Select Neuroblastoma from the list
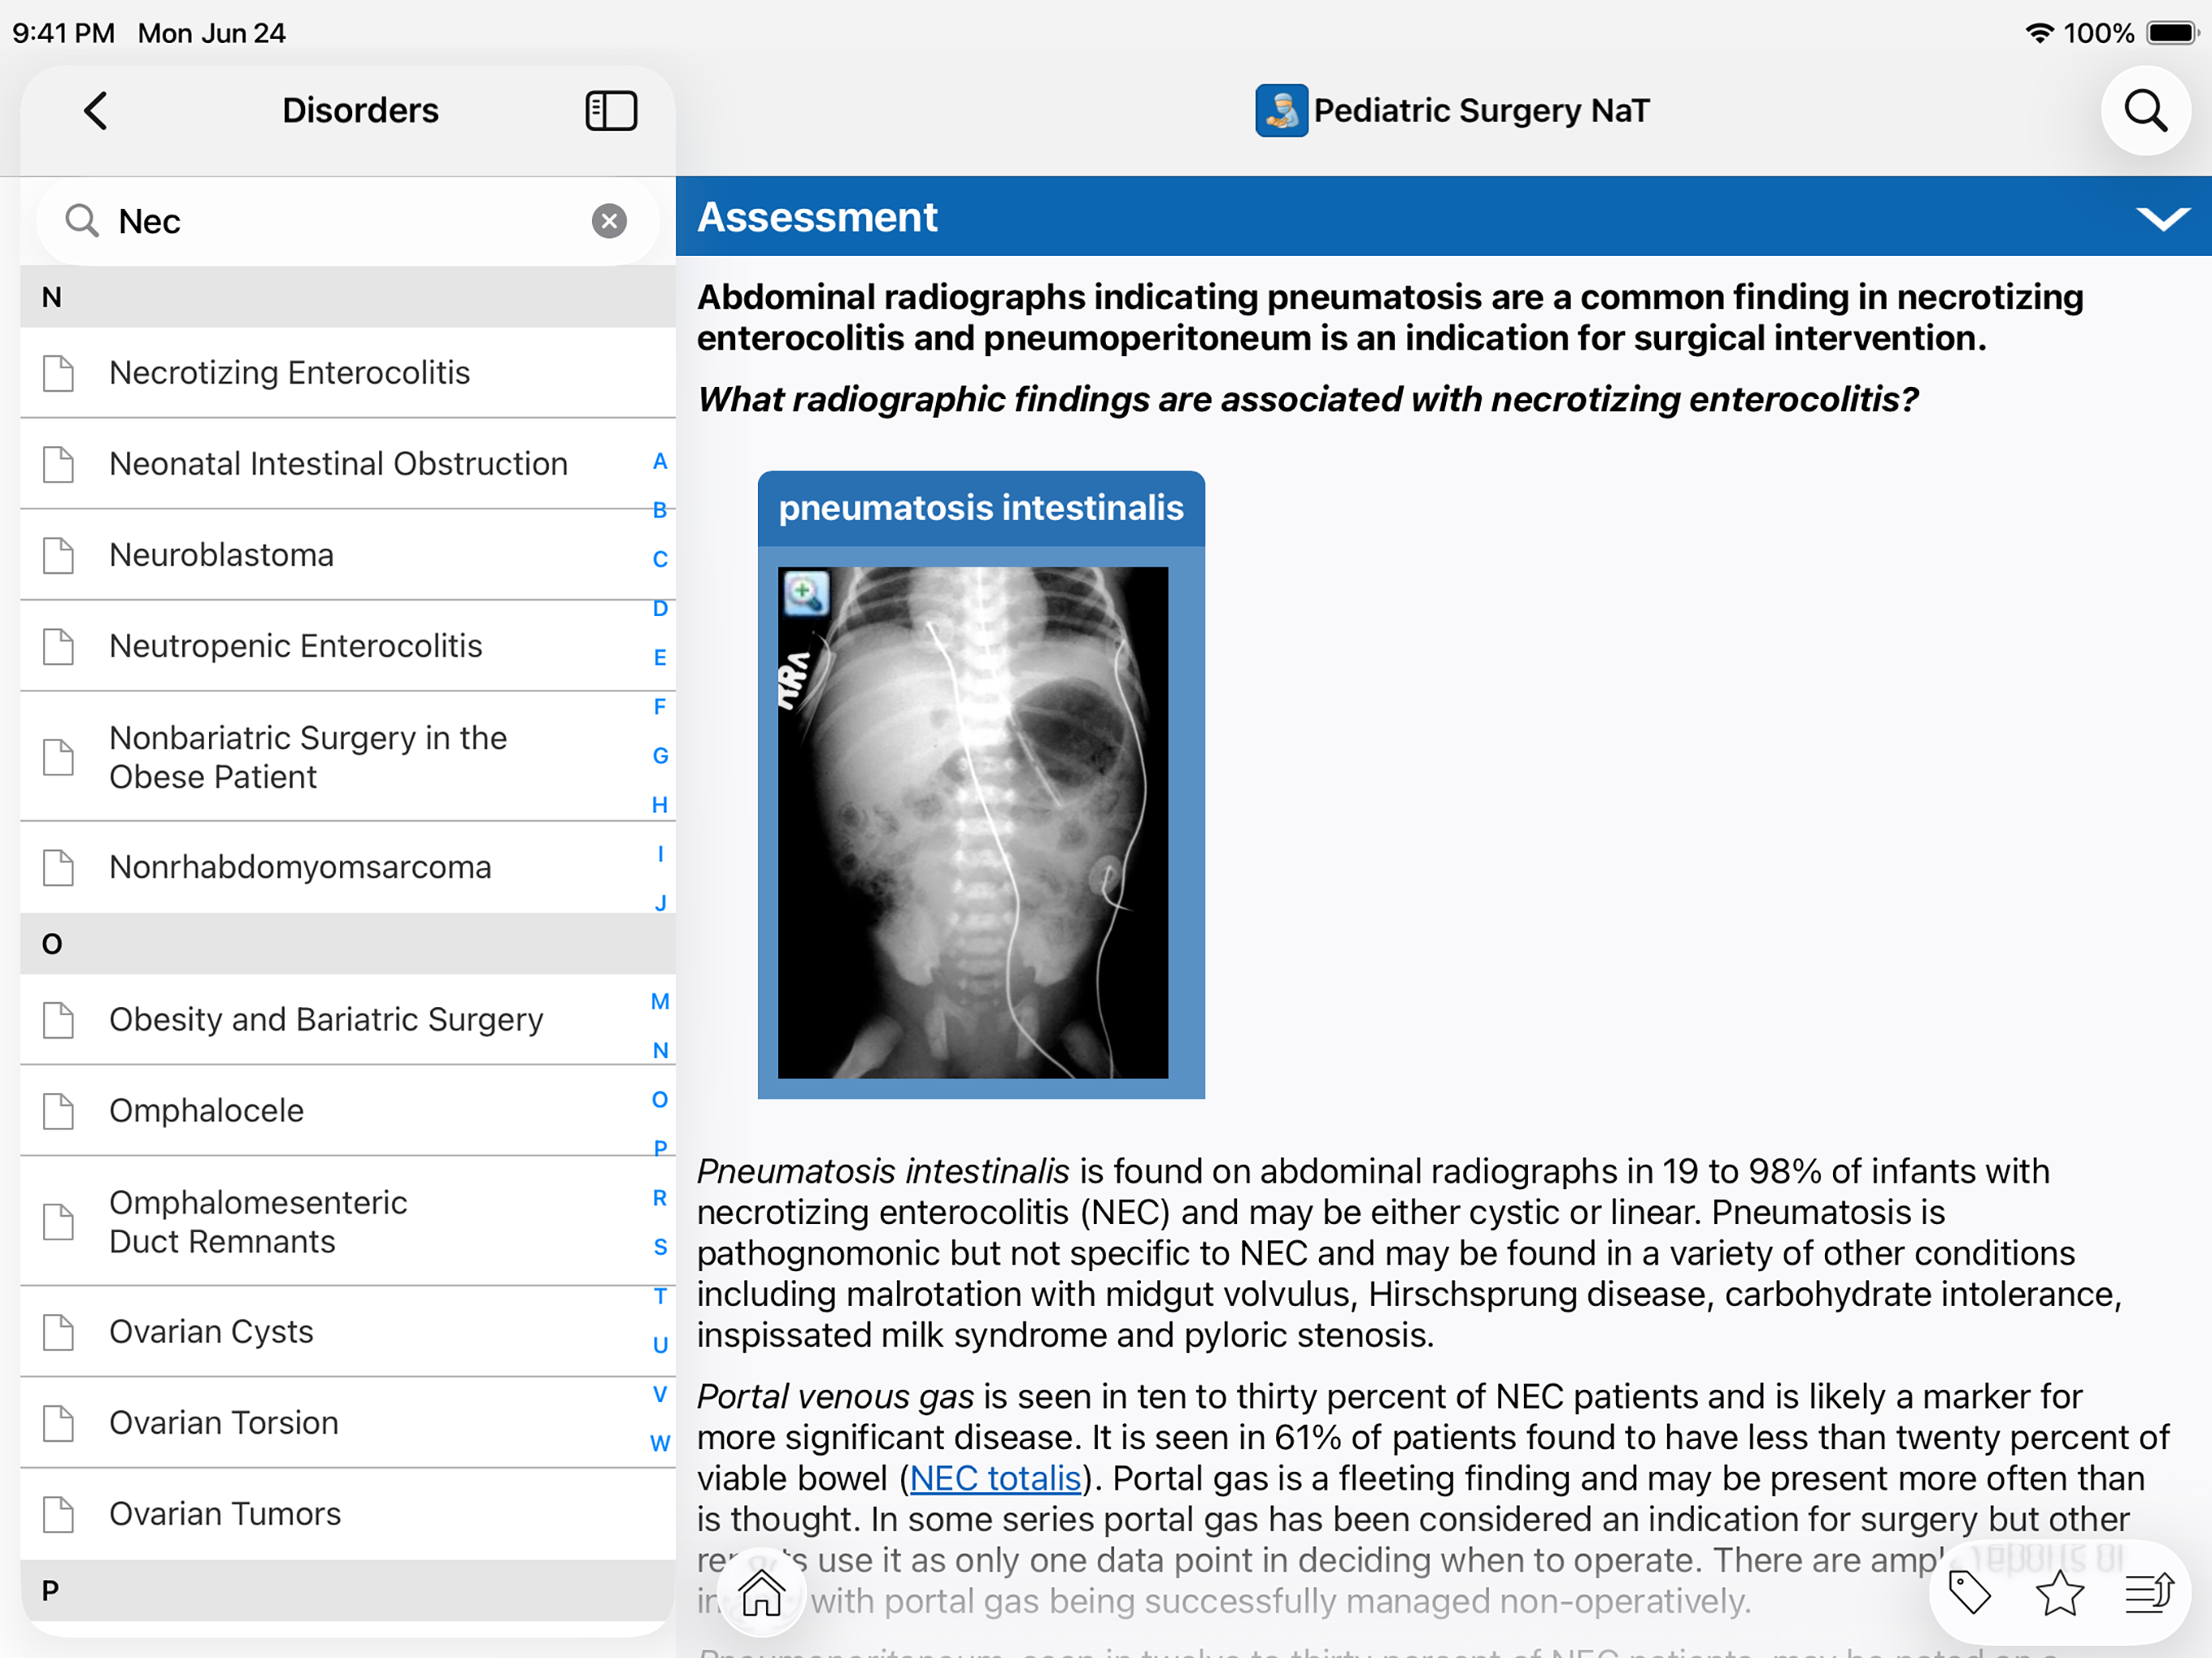Viewport: 2212px width, 1658px height. coord(347,555)
